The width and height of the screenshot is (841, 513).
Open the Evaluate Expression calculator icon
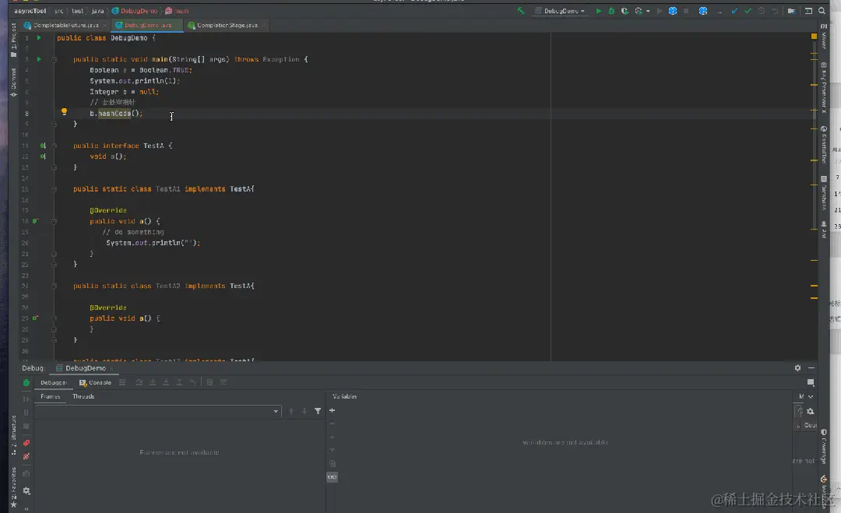click(x=209, y=382)
